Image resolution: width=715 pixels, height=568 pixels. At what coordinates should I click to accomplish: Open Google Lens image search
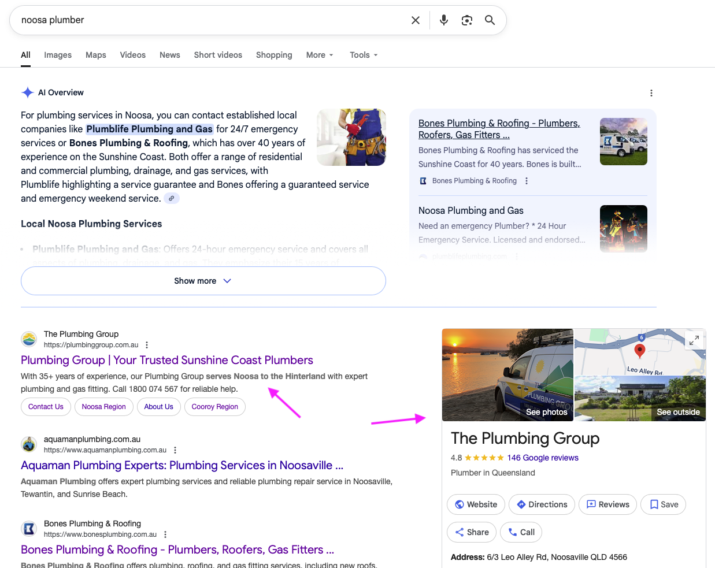point(466,20)
